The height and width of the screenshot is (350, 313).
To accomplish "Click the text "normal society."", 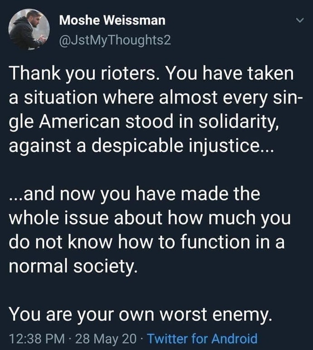I will click(x=73, y=267).
